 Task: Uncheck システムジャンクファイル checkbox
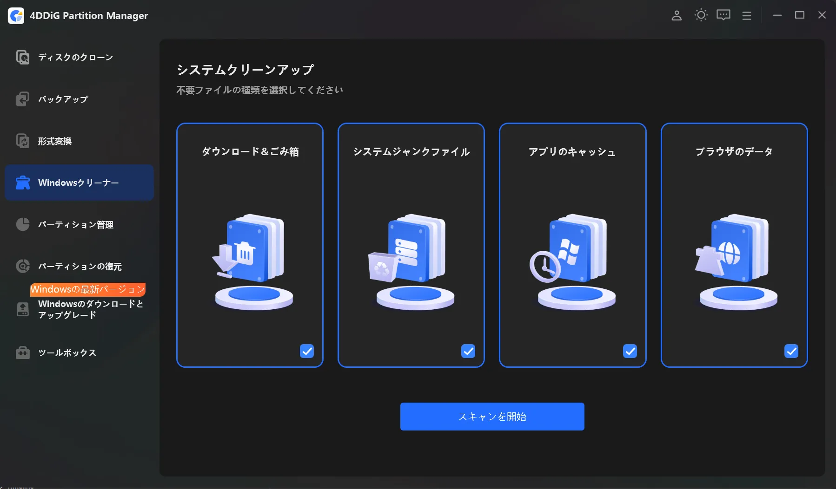[x=468, y=351]
